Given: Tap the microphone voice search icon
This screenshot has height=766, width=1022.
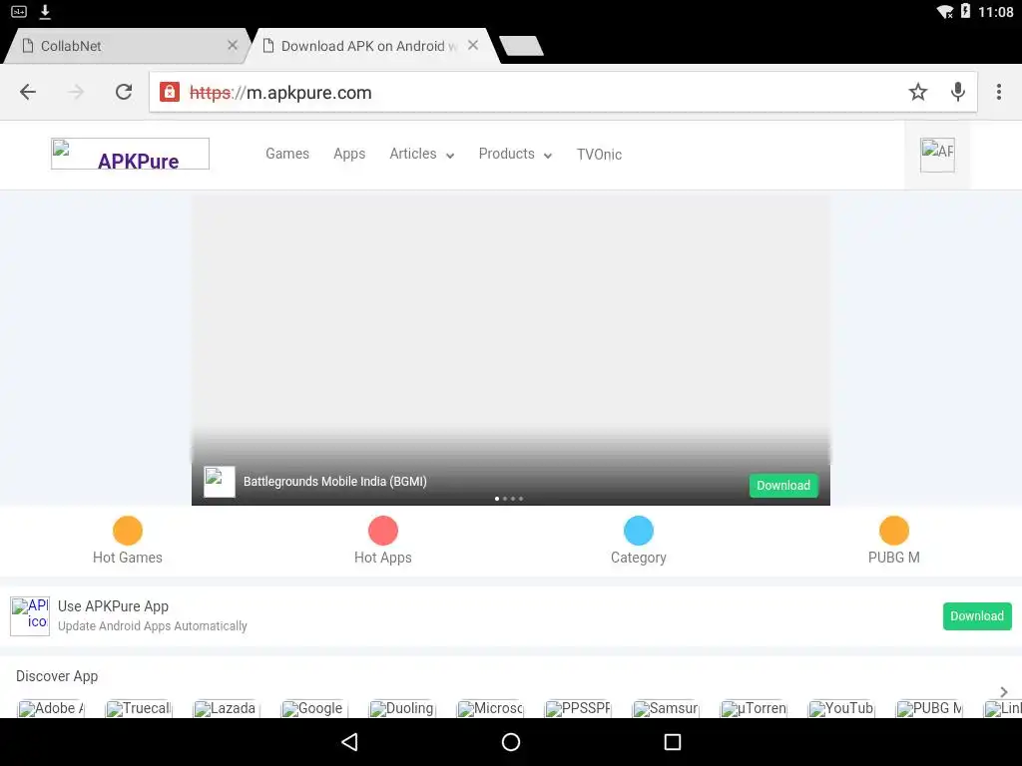Looking at the screenshot, I should click(957, 92).
